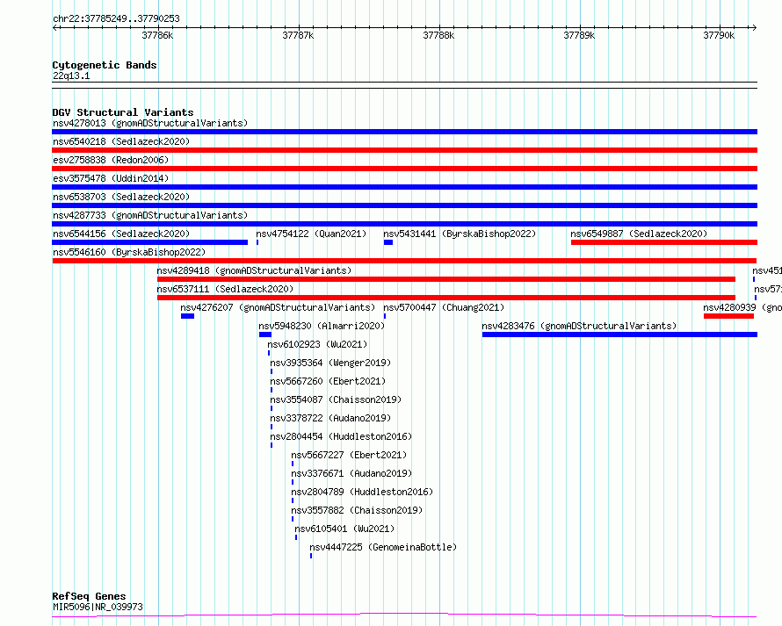This screenshot has height=626, width=782.
Task: Click the DGV Structural Variants track title
Action: coord(123,112)
